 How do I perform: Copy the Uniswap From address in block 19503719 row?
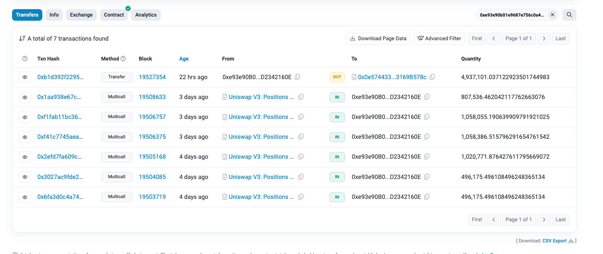coord(301,197)
